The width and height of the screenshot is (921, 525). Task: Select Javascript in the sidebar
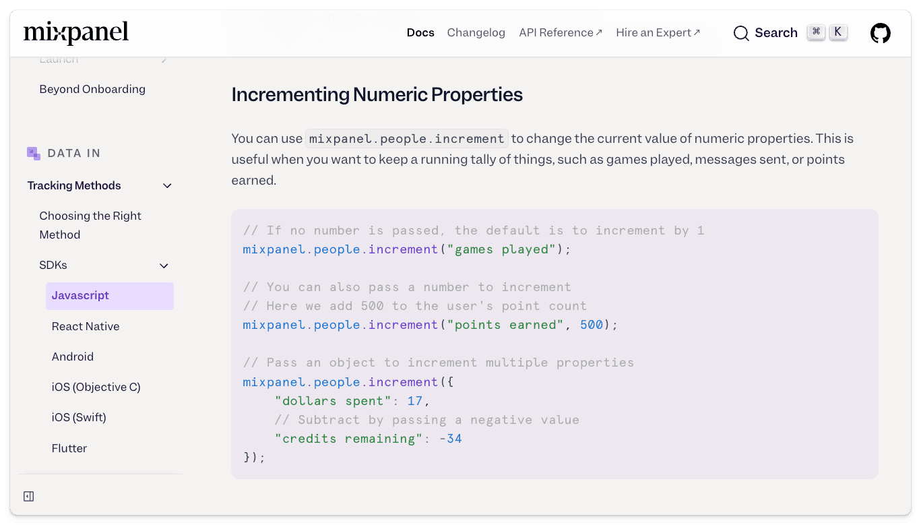pos(110,296)
